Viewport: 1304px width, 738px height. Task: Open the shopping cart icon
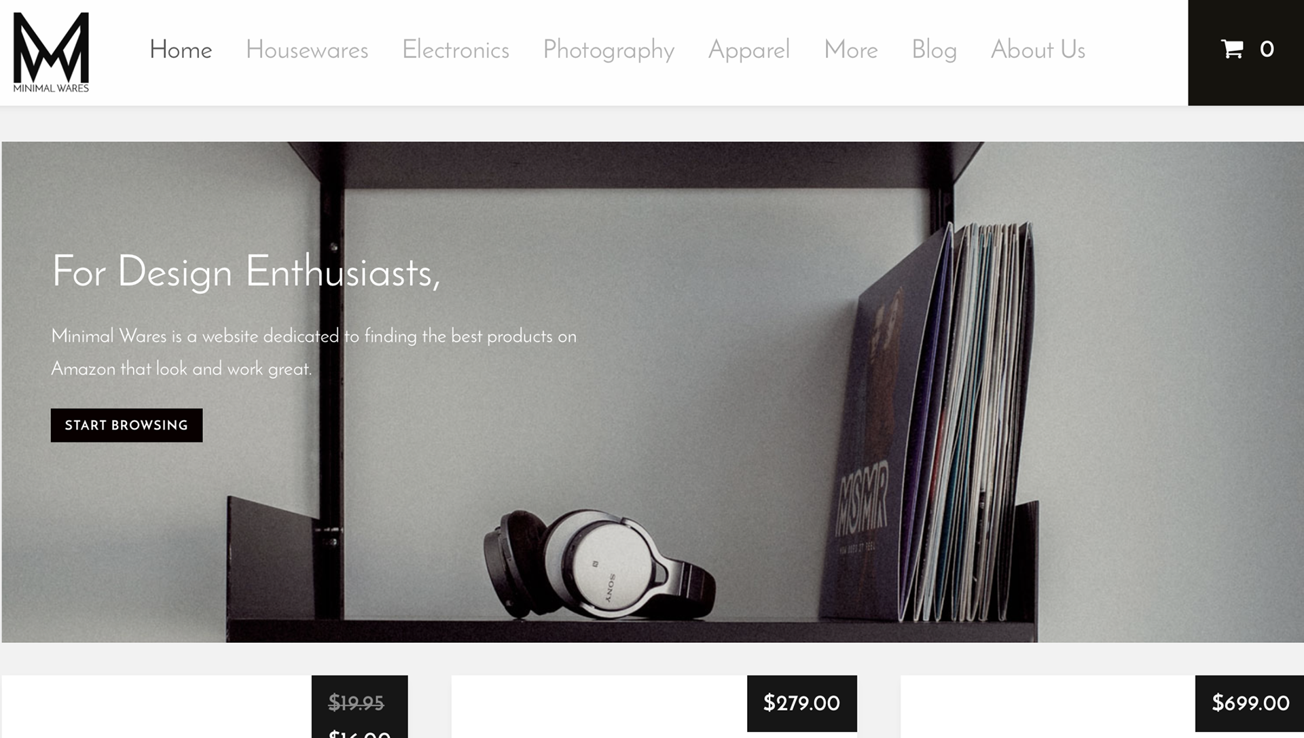point(1231,49)
